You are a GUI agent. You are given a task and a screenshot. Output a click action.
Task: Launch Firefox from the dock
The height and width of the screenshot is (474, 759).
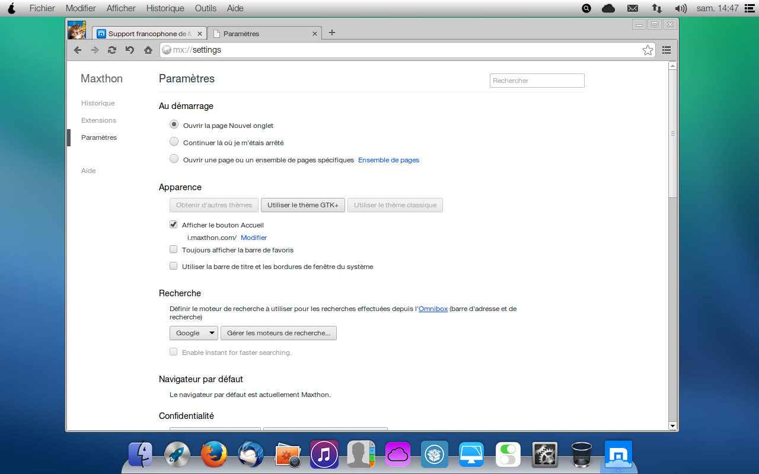(x=214, y=454)
